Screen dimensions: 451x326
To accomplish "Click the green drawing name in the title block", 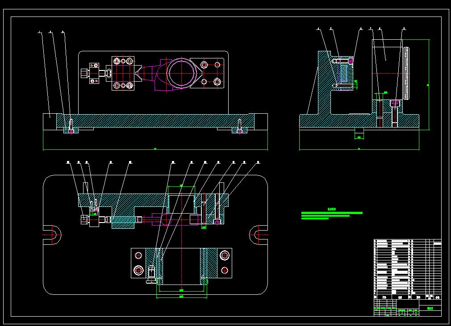I will [x=430, y=308].
